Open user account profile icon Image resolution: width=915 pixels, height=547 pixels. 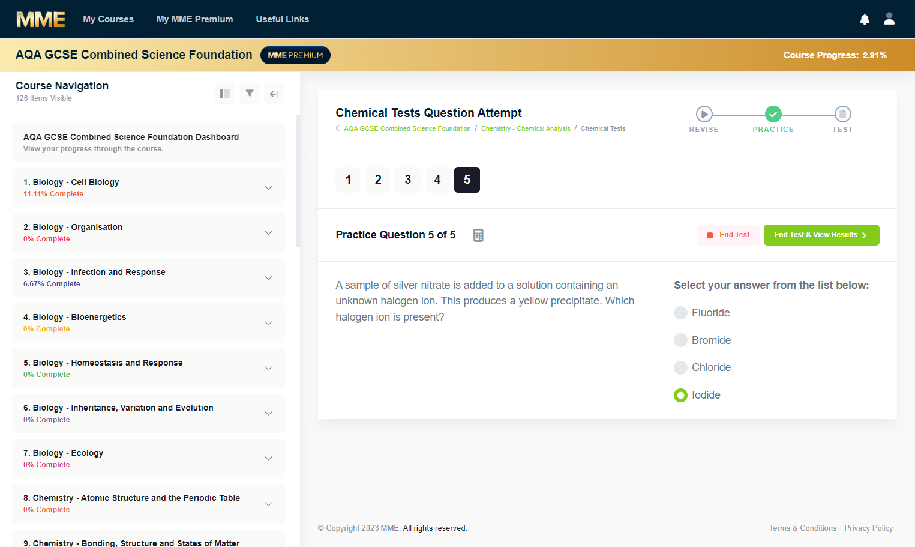tap(889, 19)
